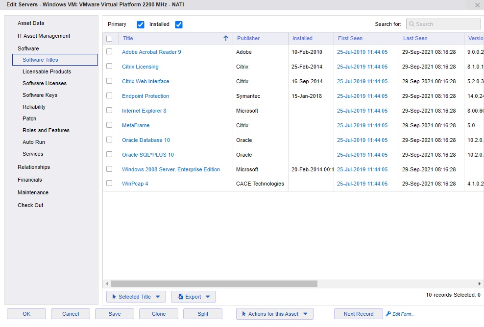This screenshot has height=327, width=484.
Task: Go to Next Record
Action: click(359, 314)
